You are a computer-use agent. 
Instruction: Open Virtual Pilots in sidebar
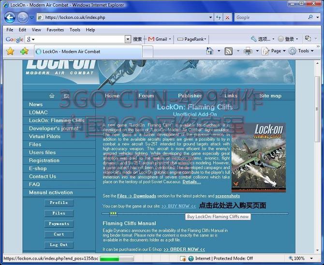coord(44,137)
